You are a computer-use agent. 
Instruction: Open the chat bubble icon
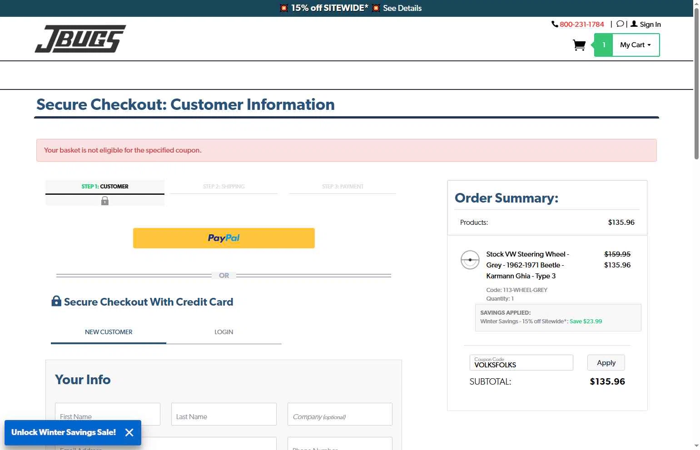click(620, 24)
